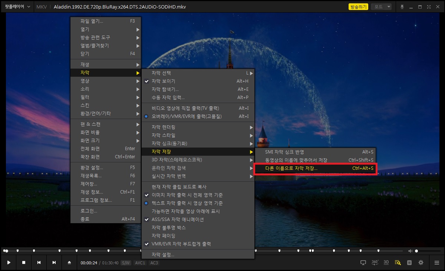Expand the 온라인 자막 검색 submenu
The width and height of the screenshot is (445, 271).
198,168
